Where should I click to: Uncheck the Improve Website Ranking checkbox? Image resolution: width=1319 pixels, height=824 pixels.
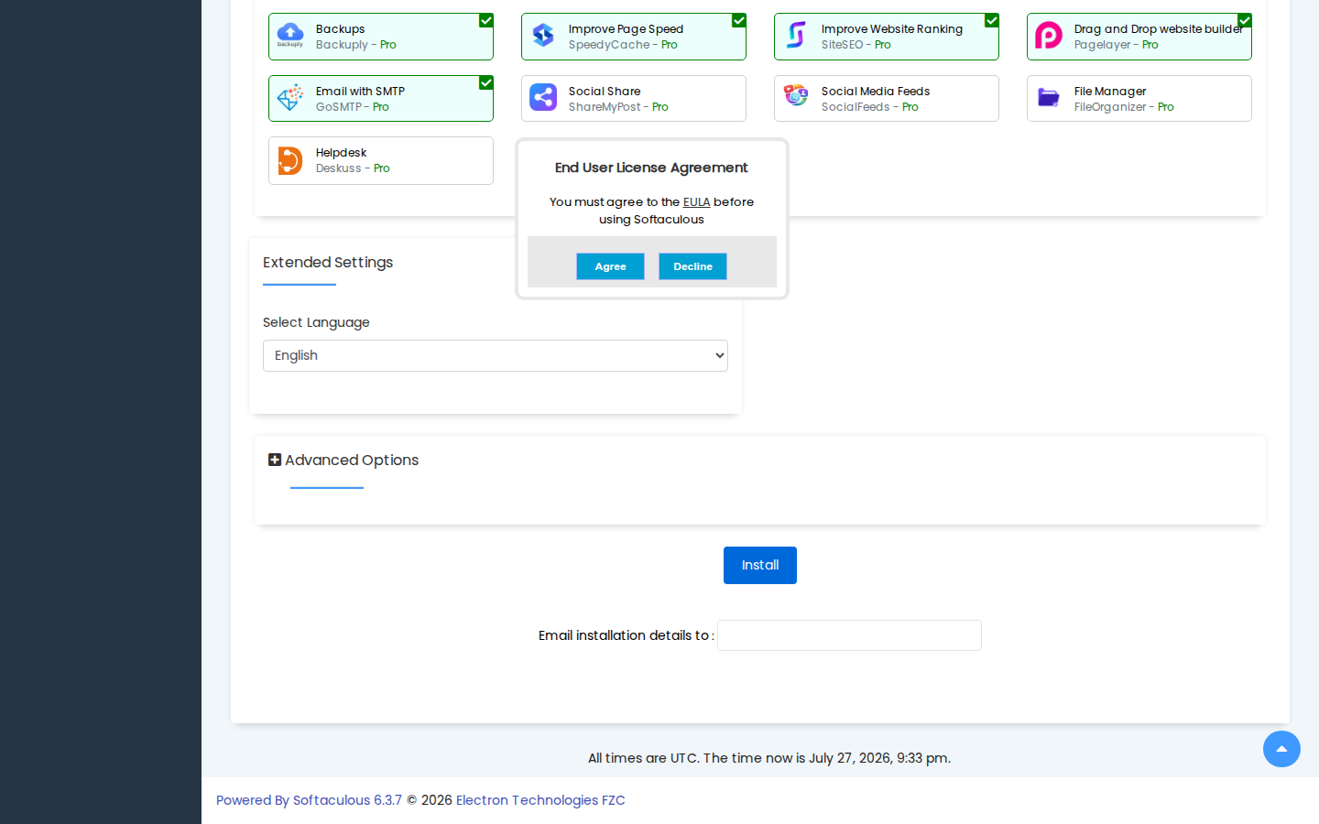[992, 20]
